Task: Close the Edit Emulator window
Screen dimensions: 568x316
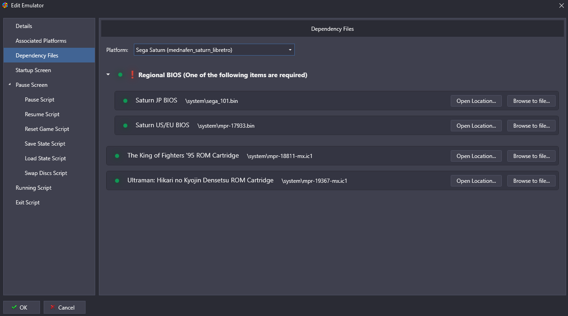Action: (561, 6)
